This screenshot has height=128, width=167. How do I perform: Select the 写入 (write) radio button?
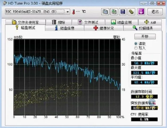click(136, 48)
